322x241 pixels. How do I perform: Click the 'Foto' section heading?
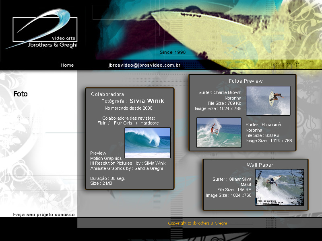coord(21,94)
